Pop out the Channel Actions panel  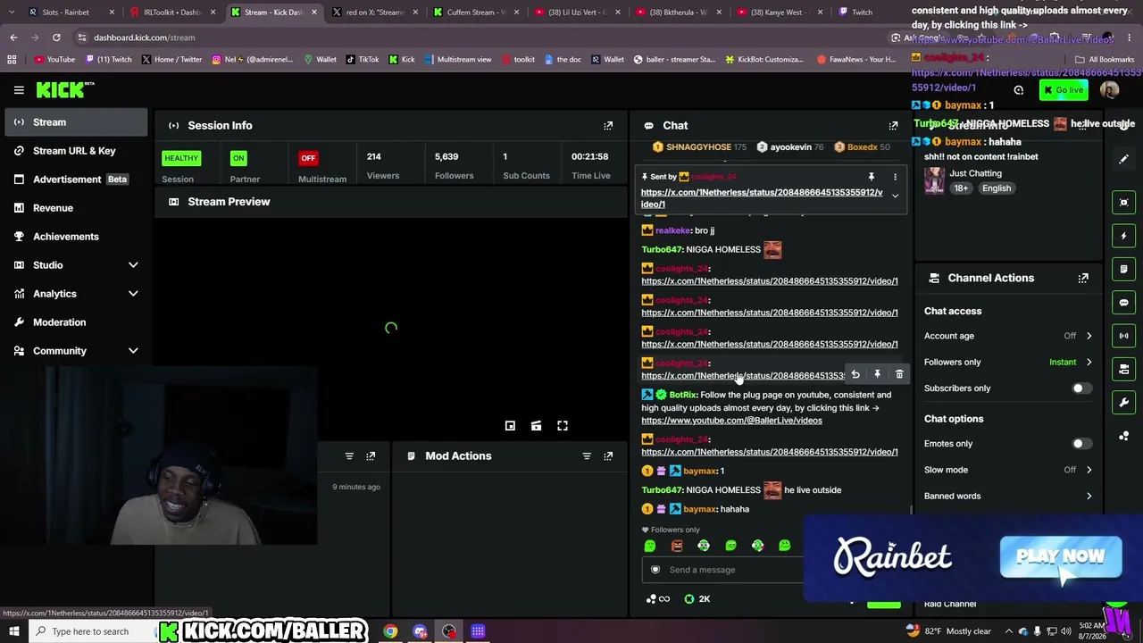1083,278
